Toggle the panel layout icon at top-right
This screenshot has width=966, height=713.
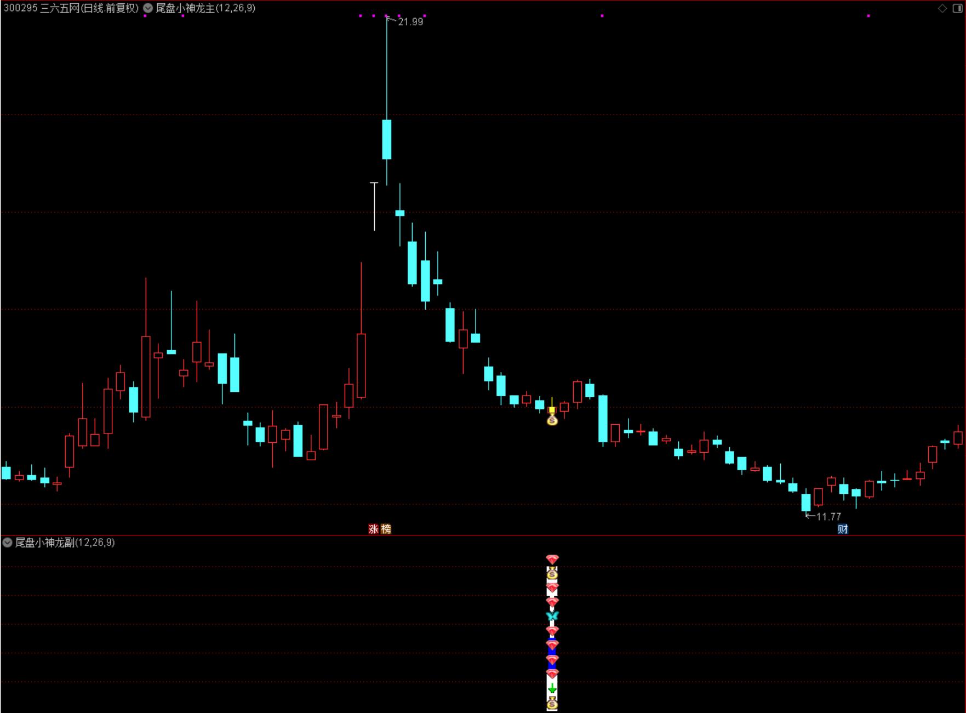pyautogui.click(x=958, y=8)
